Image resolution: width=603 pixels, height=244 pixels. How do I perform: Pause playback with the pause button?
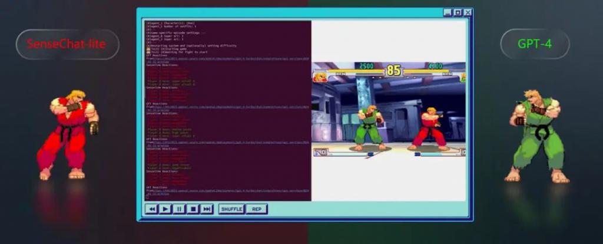179,209
